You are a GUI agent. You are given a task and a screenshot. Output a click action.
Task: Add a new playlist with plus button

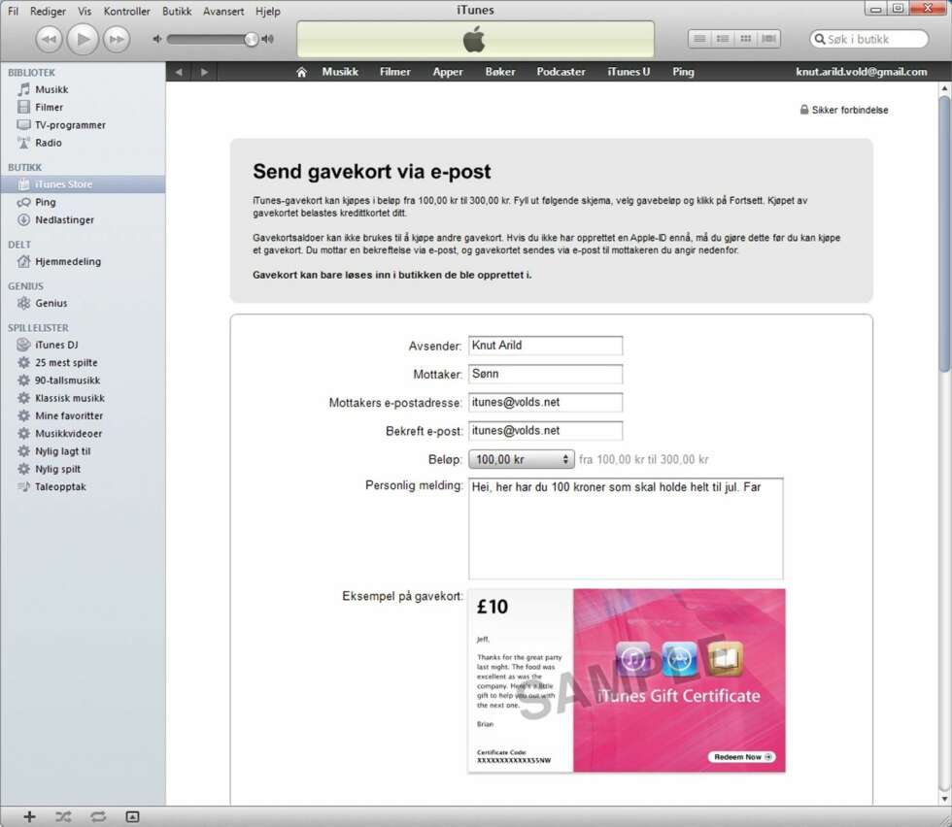coord(29,816)
